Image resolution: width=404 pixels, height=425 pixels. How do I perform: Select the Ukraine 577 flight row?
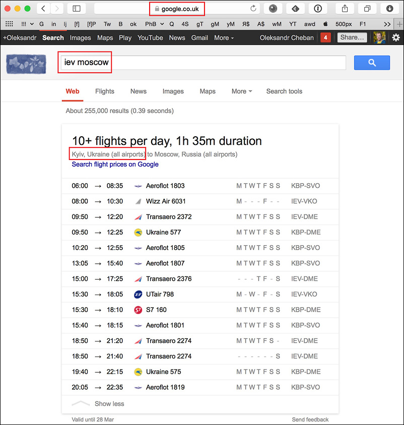(x=200, y=232)
